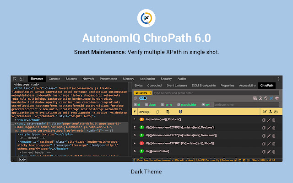Switch to the Console tab
The width and height of the screenshot is (293, 183).
click(54, 79)
